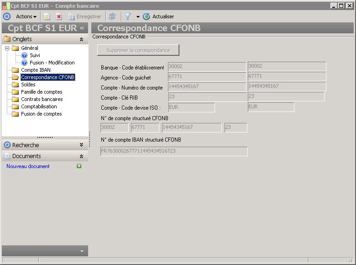Open the Contrats bancaires tree item
This screenshot has width=356, height=265.
point(42,99)
